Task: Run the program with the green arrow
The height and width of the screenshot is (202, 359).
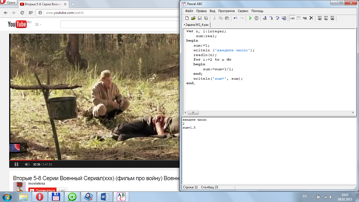Action: 250,18
